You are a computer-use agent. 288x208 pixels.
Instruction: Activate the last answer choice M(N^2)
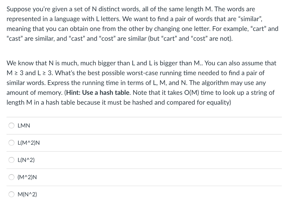[12, 194]
